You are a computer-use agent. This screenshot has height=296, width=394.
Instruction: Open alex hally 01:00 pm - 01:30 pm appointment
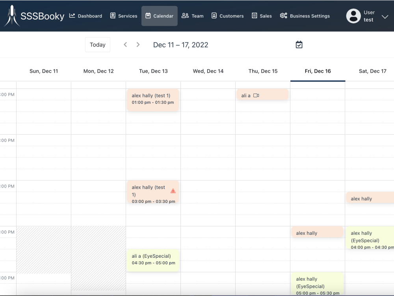[153, 100]
